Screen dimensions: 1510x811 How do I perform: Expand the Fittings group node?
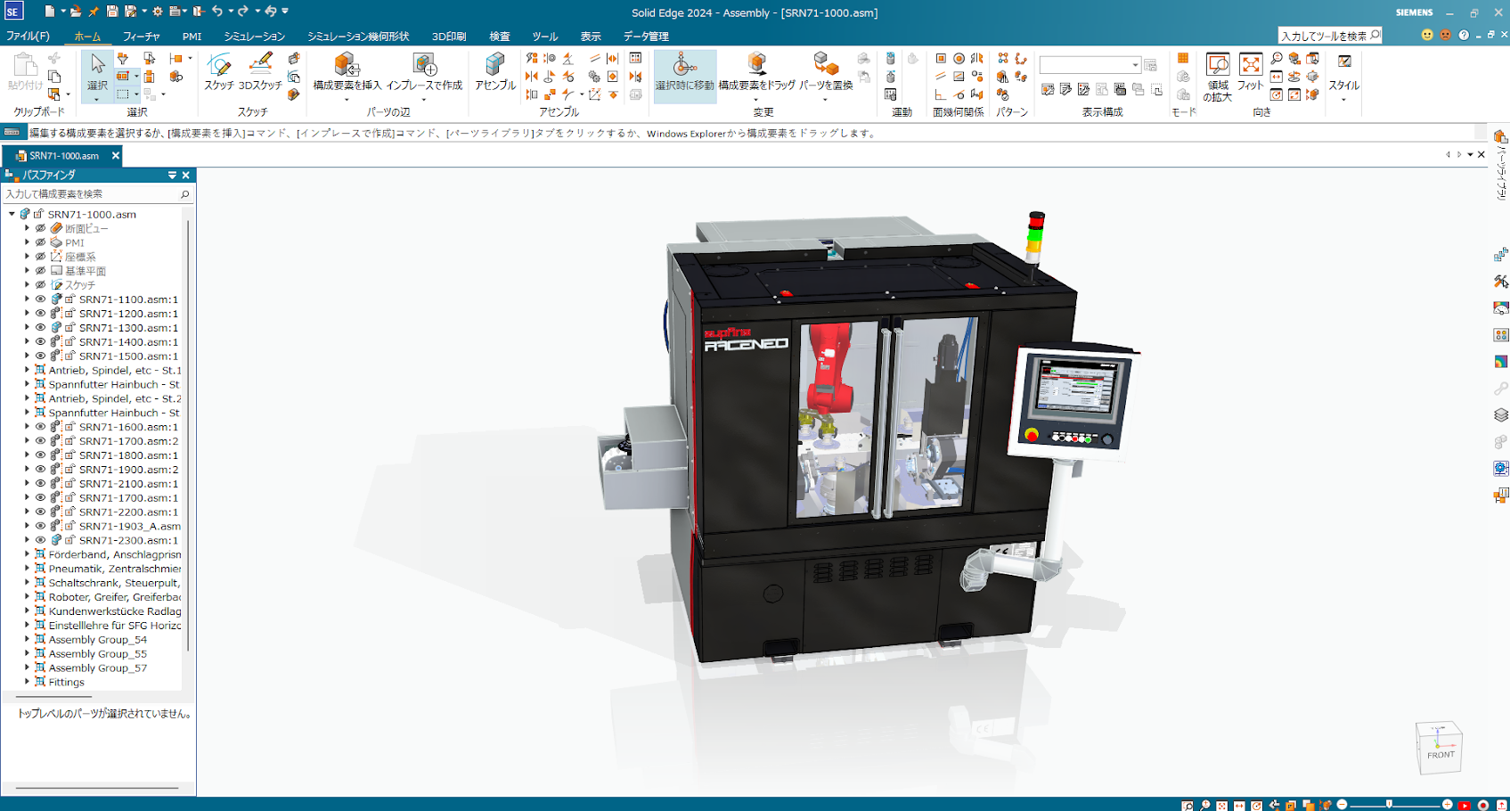[27, 682]
